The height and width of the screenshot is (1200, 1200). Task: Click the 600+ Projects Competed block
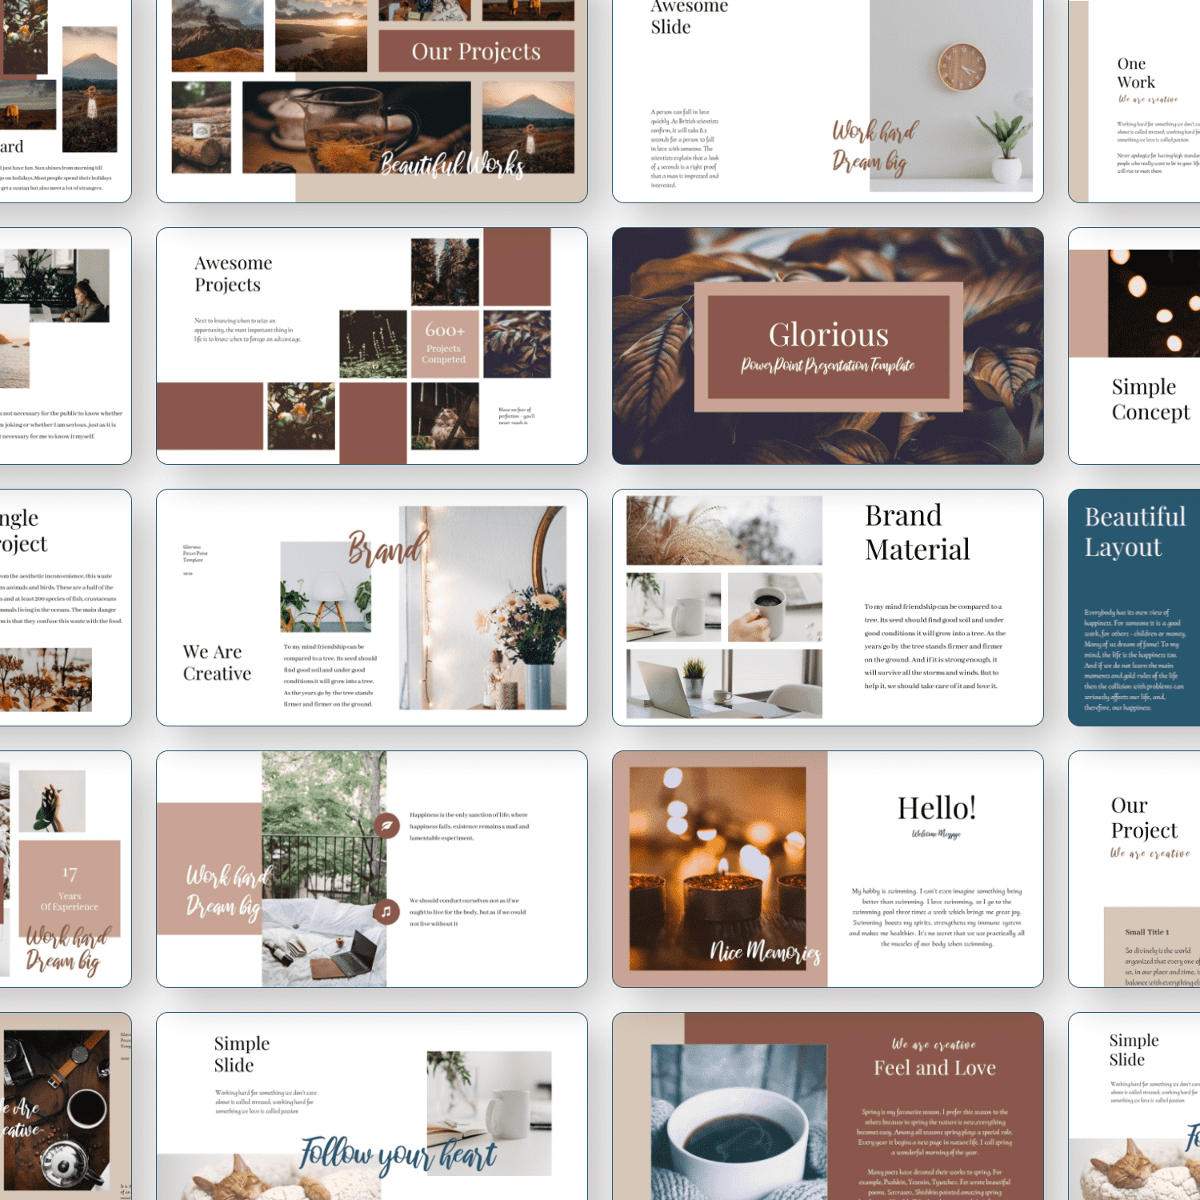coord(443,344)
